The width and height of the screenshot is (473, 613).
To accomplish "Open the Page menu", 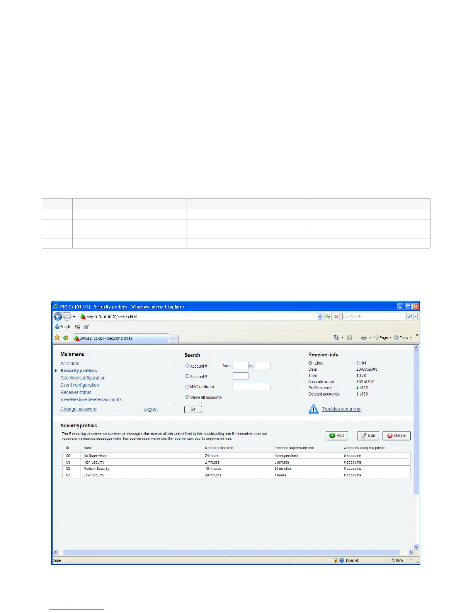I will point(382,338).
